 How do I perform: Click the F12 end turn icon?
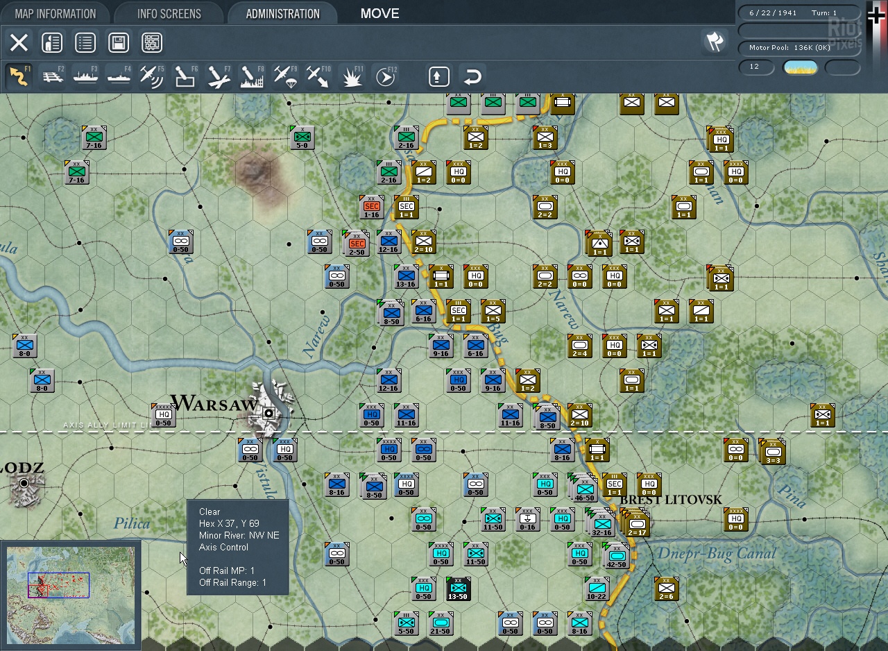[x=385, y=76]
